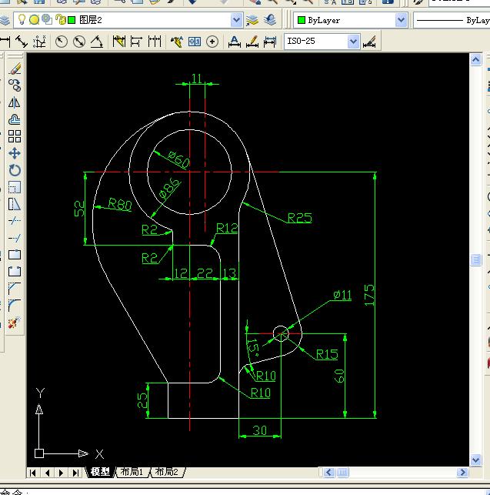Select the Extend tool
Viewport: 490px width, 495px height.
coord(15,238)
